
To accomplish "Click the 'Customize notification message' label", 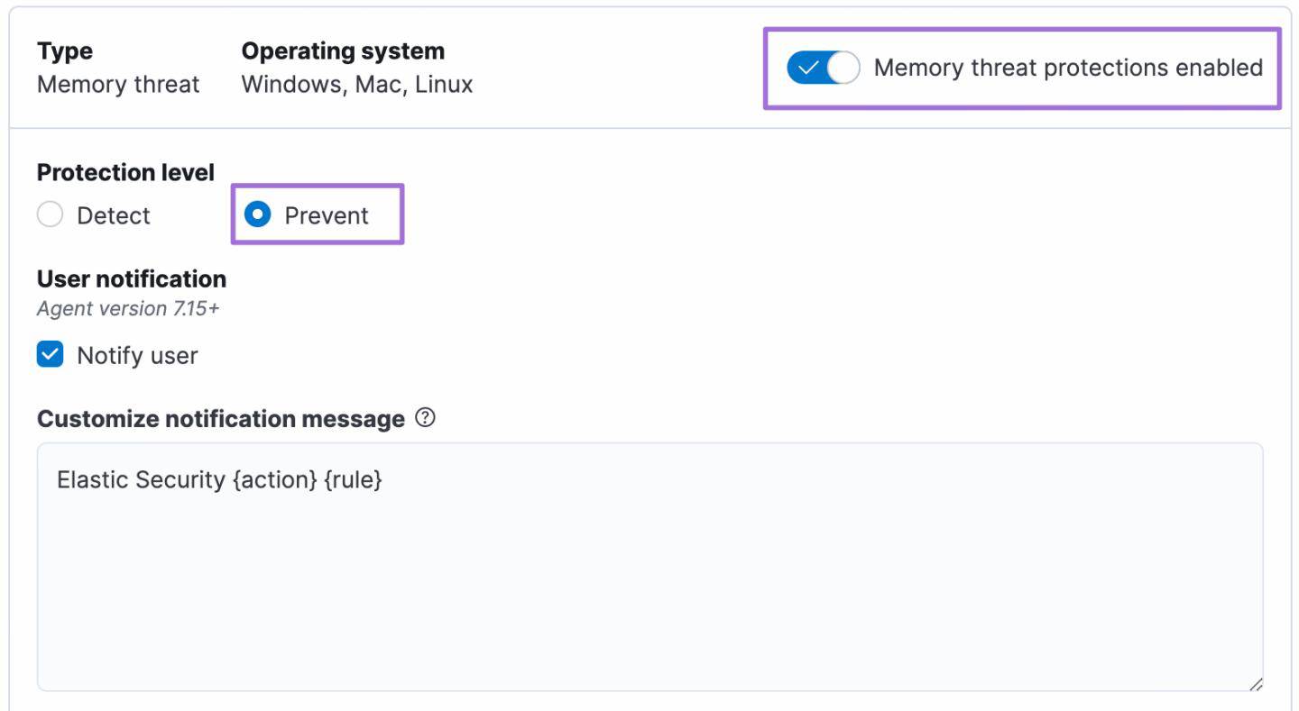I will (221, 419).
